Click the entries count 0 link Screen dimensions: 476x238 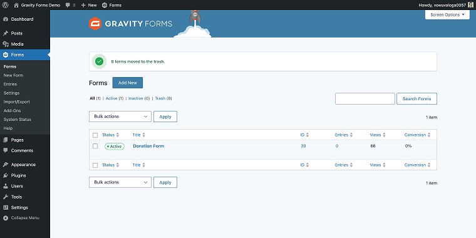337,146
